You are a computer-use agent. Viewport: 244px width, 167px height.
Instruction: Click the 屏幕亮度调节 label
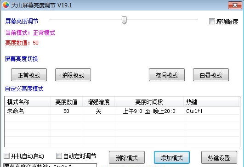point(22,21)
